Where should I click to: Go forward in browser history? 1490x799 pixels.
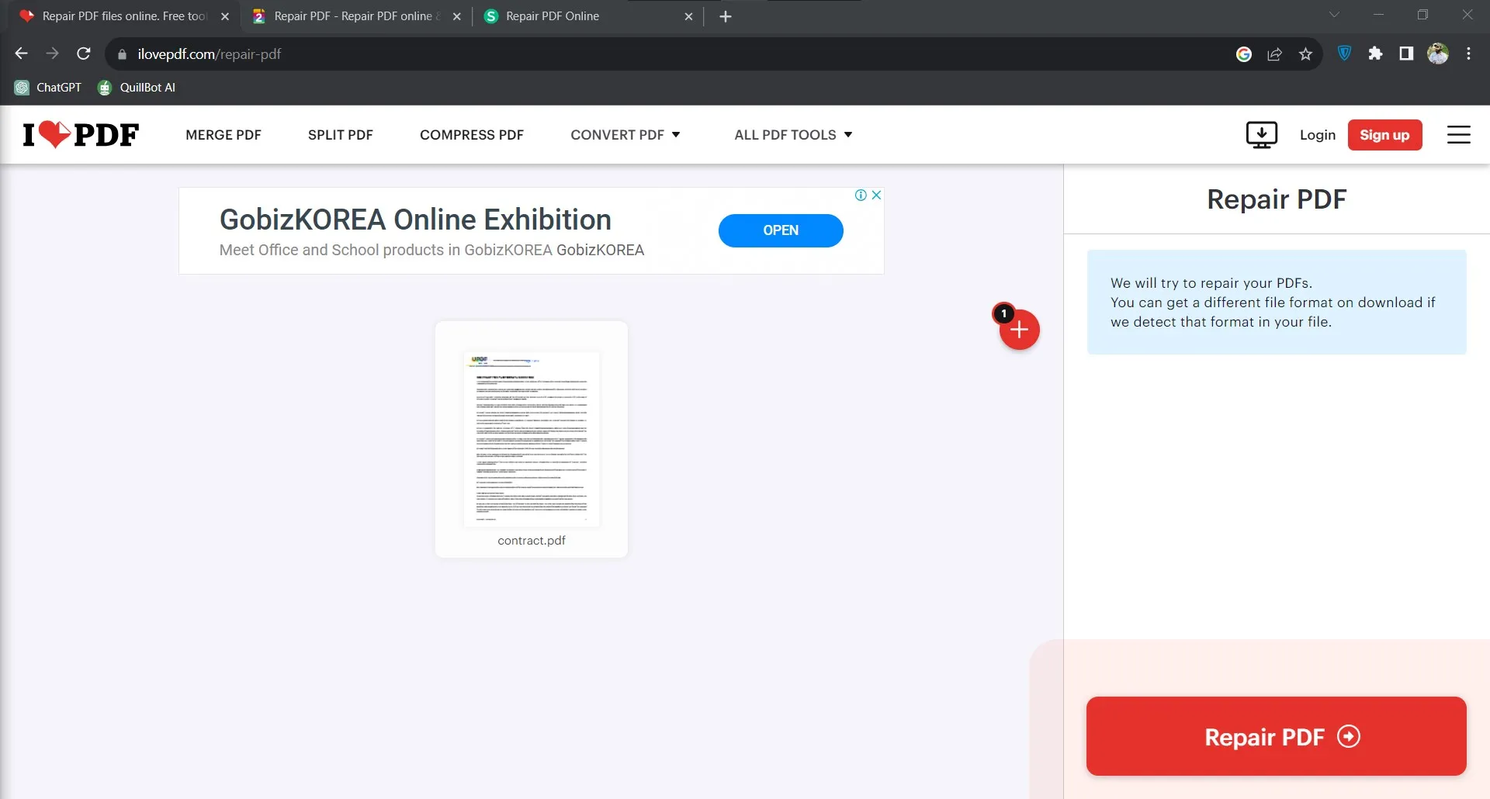coord(52,54)
